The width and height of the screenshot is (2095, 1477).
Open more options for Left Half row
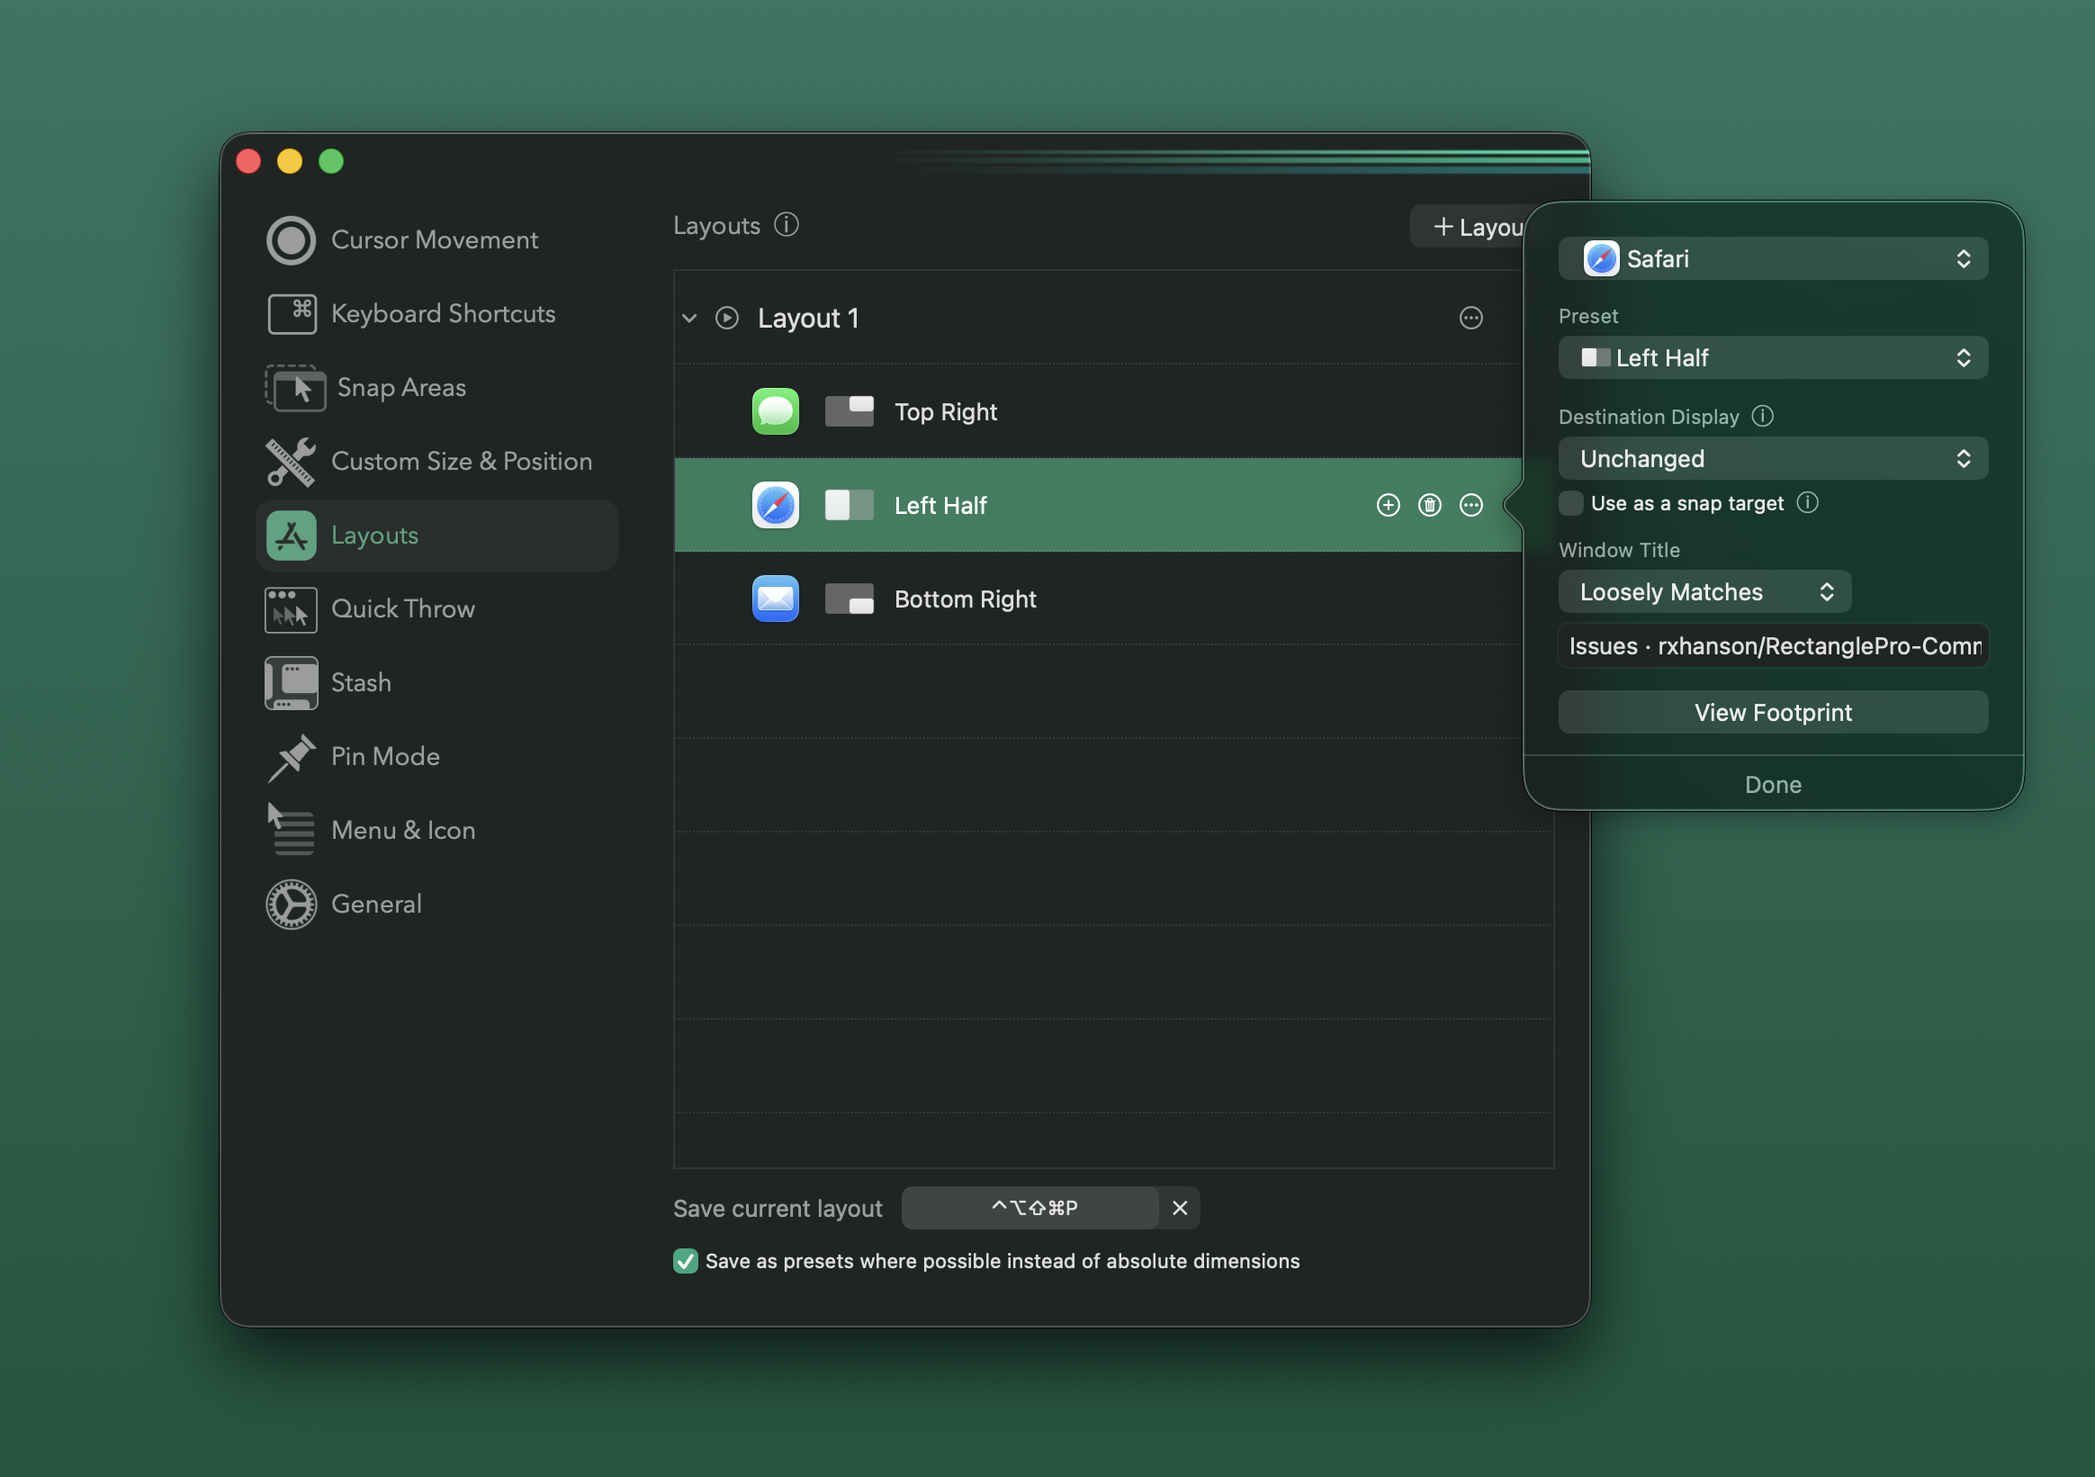click(x=1470, y=505)
